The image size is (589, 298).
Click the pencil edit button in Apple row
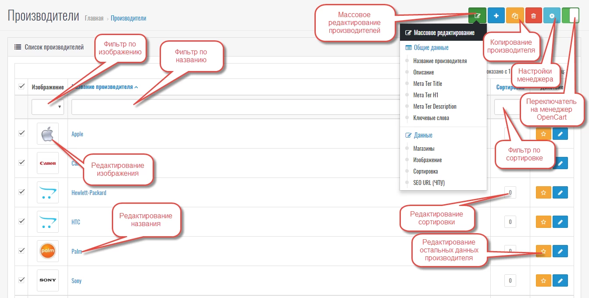(560, 134)
